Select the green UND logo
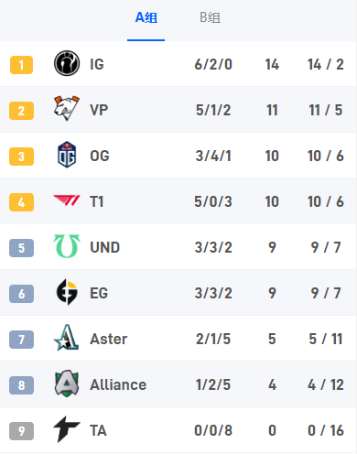This screenshot has height=454, width=357. point(67,246)
